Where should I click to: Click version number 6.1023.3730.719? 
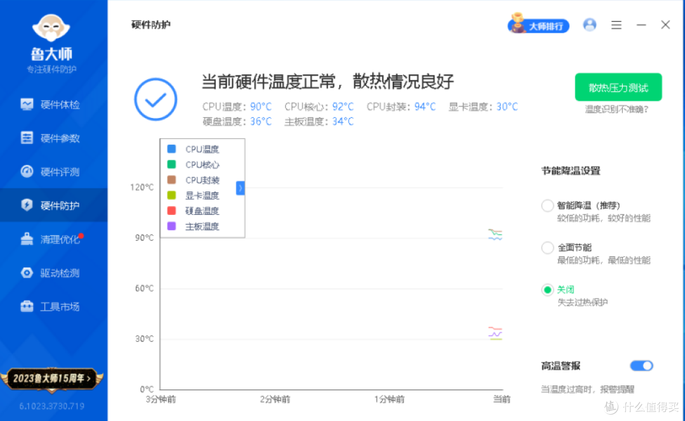[51, 406]
